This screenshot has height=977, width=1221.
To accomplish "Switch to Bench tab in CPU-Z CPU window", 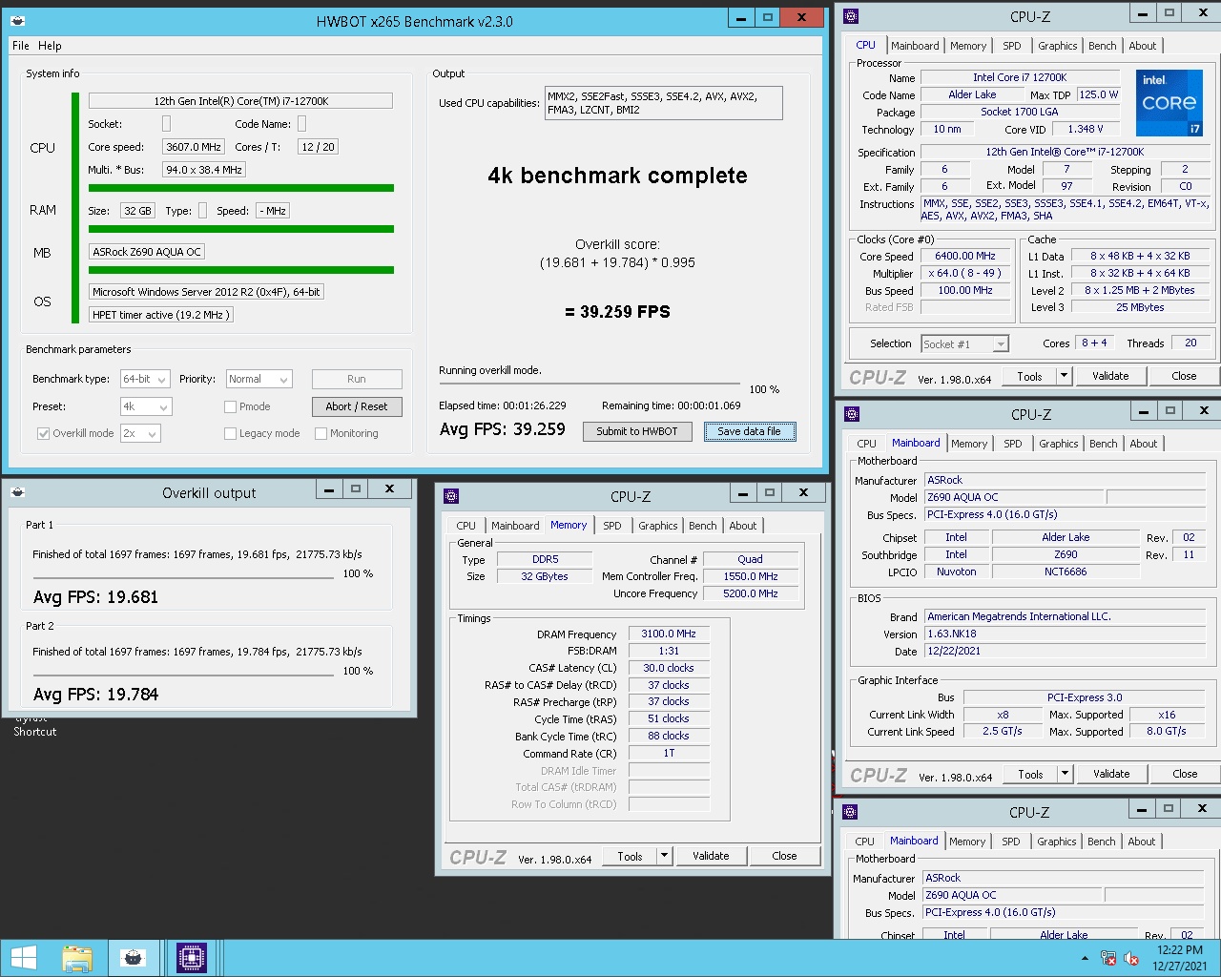I will click(1102, 46).
